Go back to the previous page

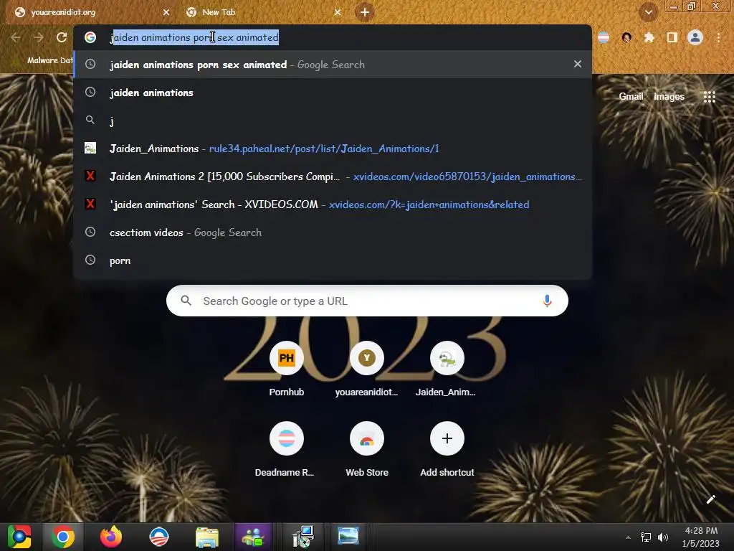[16, 37]
